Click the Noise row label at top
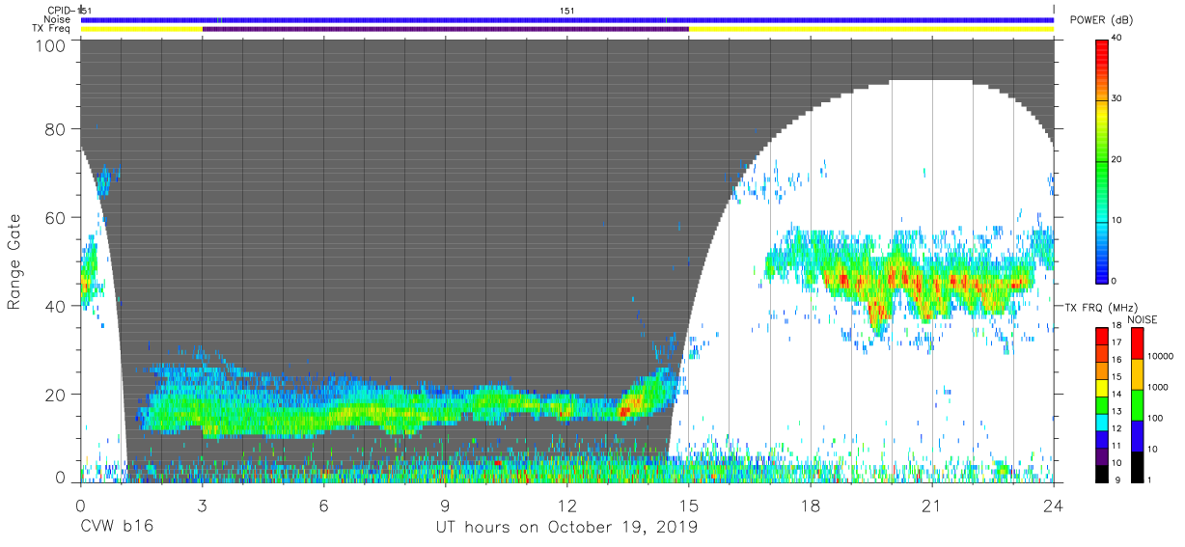 (x=56, y=19)
